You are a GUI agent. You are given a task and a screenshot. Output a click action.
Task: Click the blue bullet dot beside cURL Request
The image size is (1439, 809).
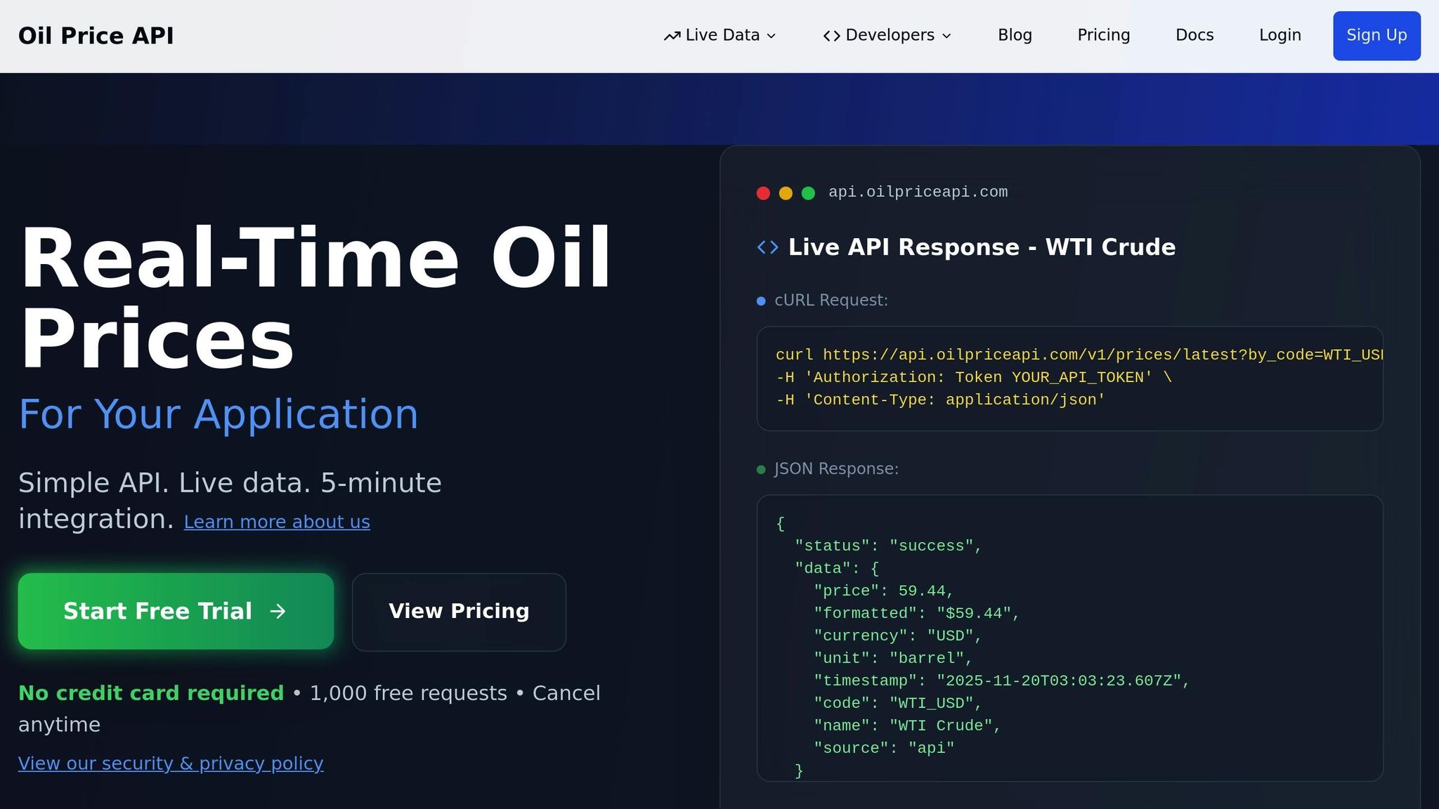tap(761, 301)
